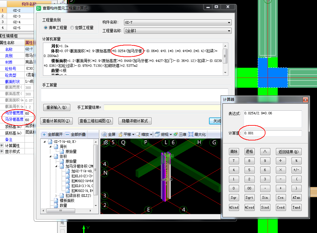Click the 最大化 maximize view icon

pos(191,135)
